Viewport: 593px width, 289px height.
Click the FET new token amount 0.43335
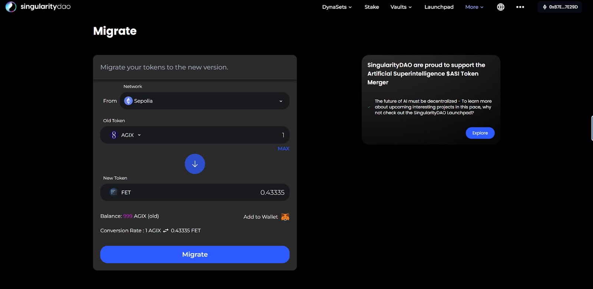click(272, 192)
